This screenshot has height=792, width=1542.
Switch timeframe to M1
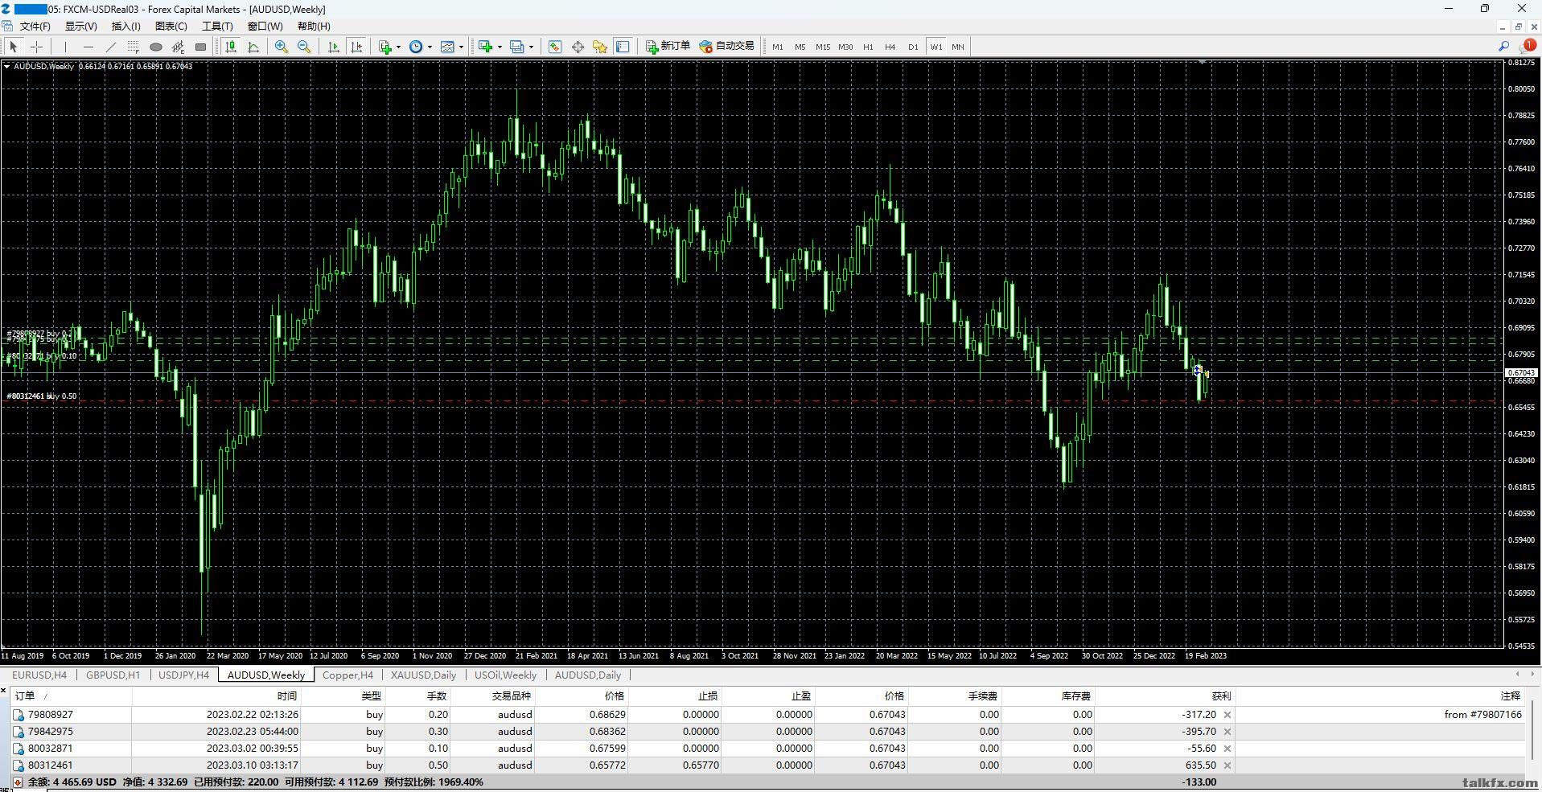(777, 47)
